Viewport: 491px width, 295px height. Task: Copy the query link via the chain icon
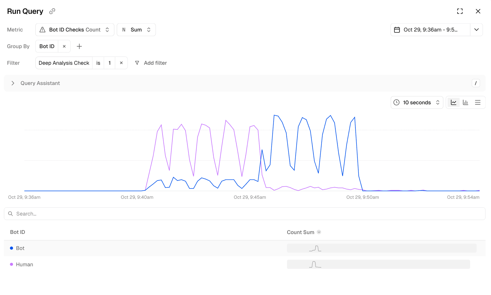click(52, 11)
